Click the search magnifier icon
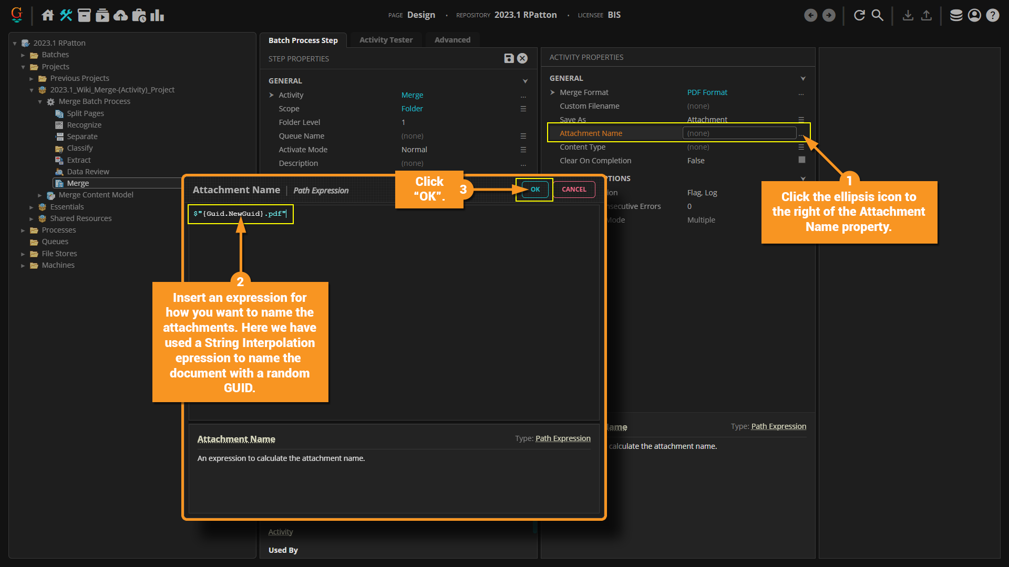 [877, 15]
